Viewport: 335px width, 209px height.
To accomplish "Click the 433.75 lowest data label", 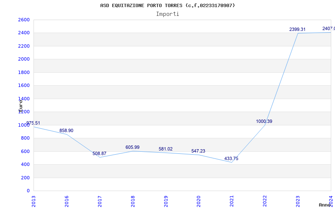I will (x=232, y=159).
